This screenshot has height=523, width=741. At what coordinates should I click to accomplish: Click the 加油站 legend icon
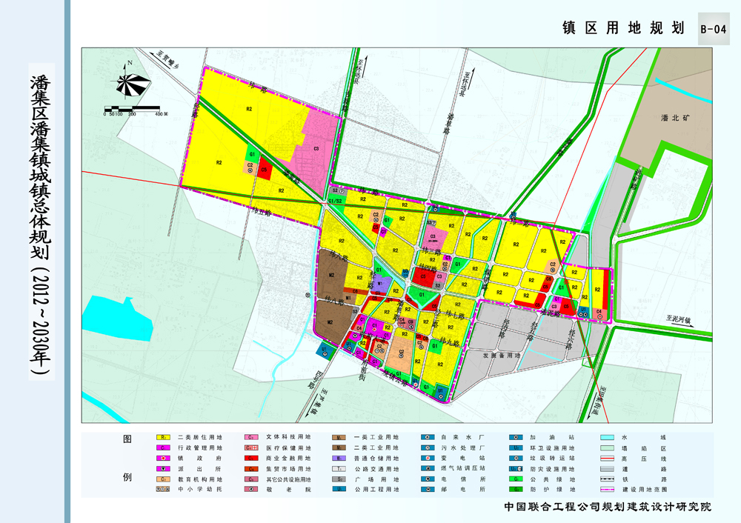(x=517, y=438)
